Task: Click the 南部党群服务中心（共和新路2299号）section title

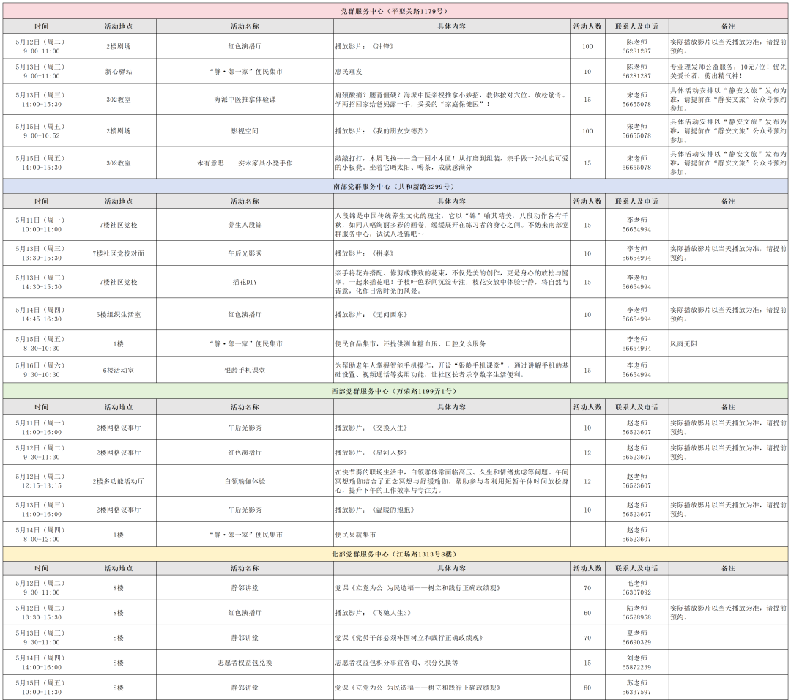Action: 395,187
